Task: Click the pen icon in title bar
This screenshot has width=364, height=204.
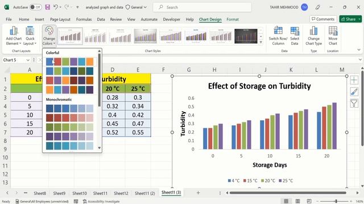Action: [317, 7]
